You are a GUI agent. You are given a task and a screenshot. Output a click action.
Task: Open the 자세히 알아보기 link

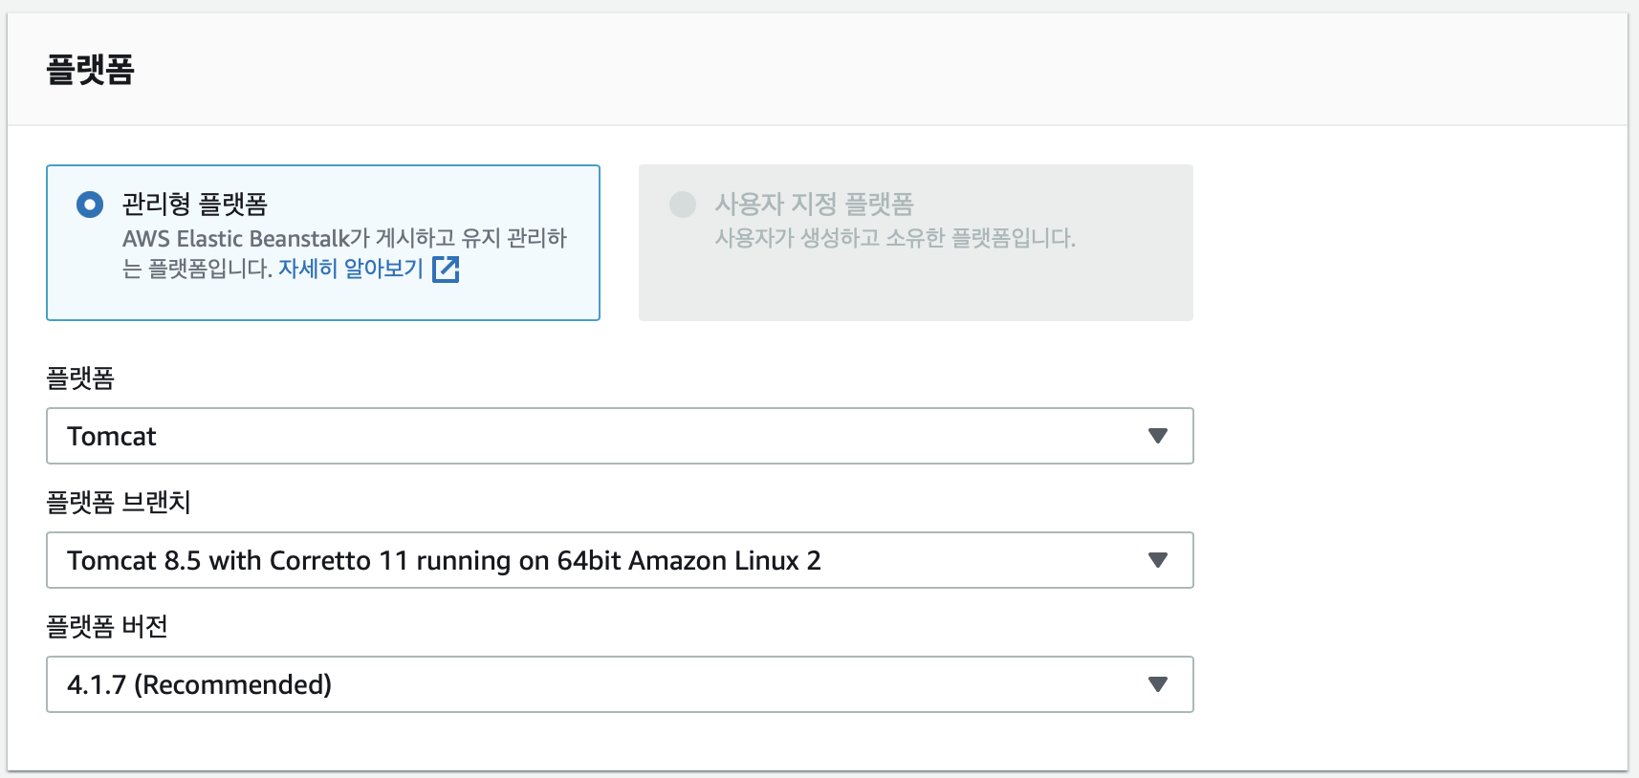[350, 269]
